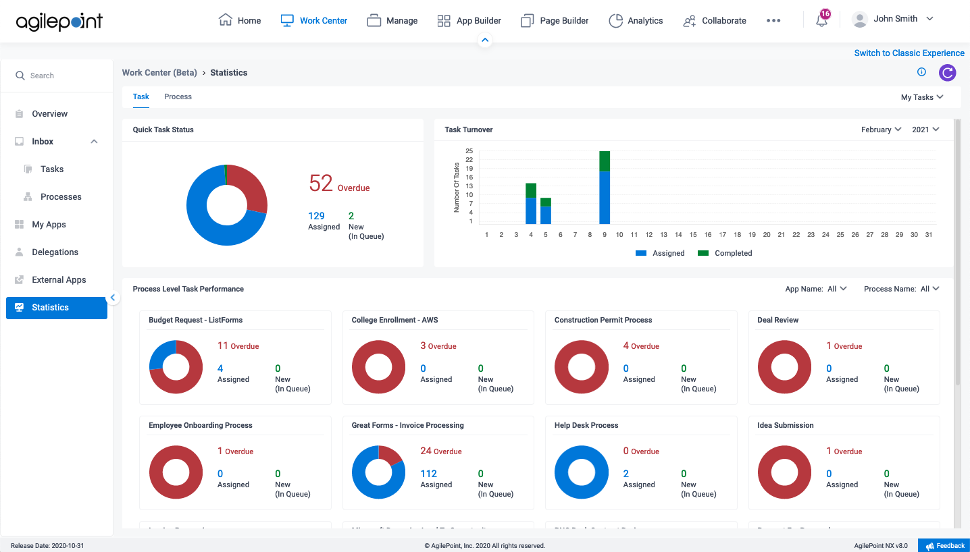Open Delegations in the sidebar
This screenshot has width=970, height=552.
[x=57, y=252]
